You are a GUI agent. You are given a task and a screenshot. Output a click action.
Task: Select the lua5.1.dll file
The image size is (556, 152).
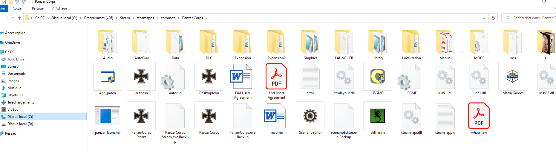pyautogui.click(x=445, y=79)
